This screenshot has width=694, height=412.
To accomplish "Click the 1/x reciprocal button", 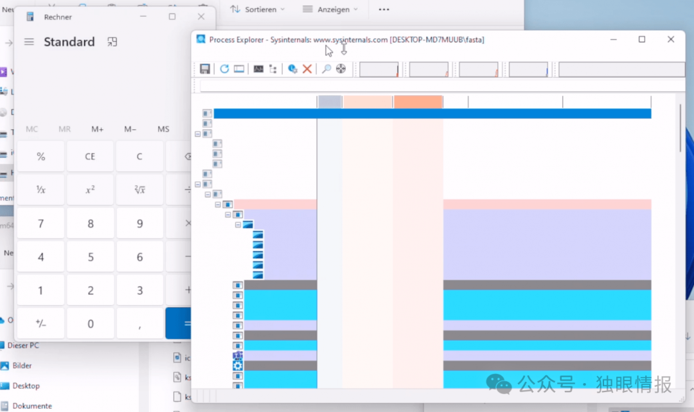I will [40, 190].
